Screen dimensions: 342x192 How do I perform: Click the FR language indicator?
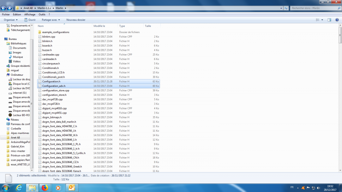pyautogui.click(x=292, y=187)
